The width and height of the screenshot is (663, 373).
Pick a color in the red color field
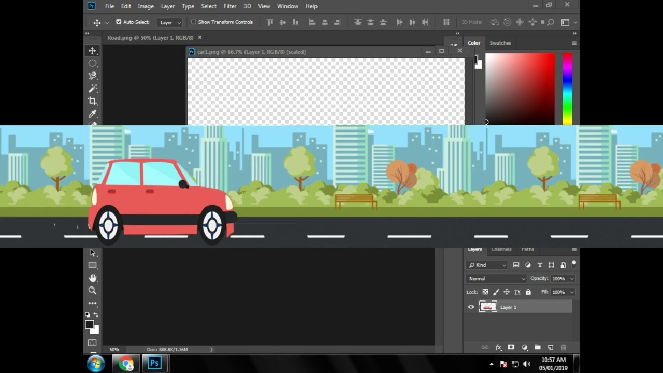pyautogui.click(x=520, y=89)
